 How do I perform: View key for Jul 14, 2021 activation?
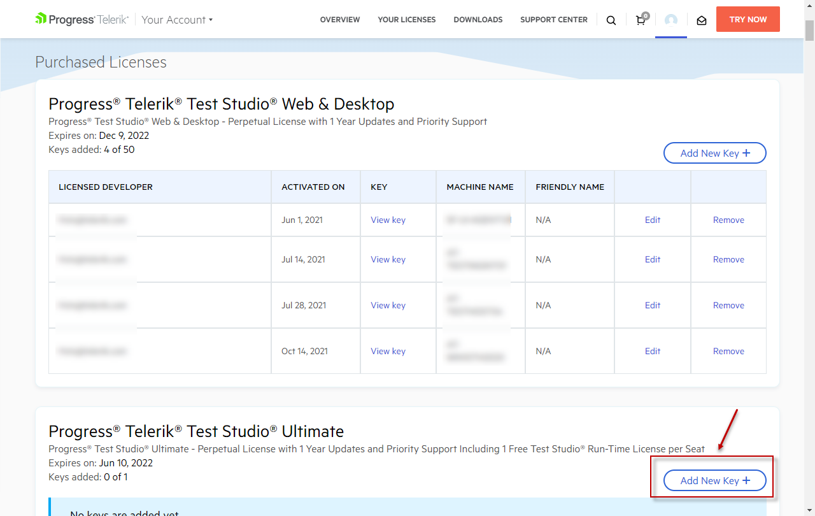coord(388,259)
